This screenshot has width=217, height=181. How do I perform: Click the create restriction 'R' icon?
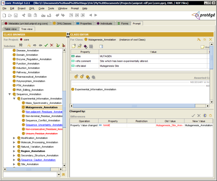(x=82, y=77)
